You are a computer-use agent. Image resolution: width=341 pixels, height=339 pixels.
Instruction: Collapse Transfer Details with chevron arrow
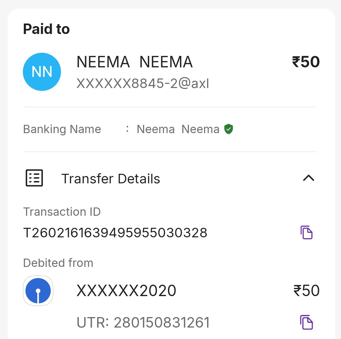point(309,178)
